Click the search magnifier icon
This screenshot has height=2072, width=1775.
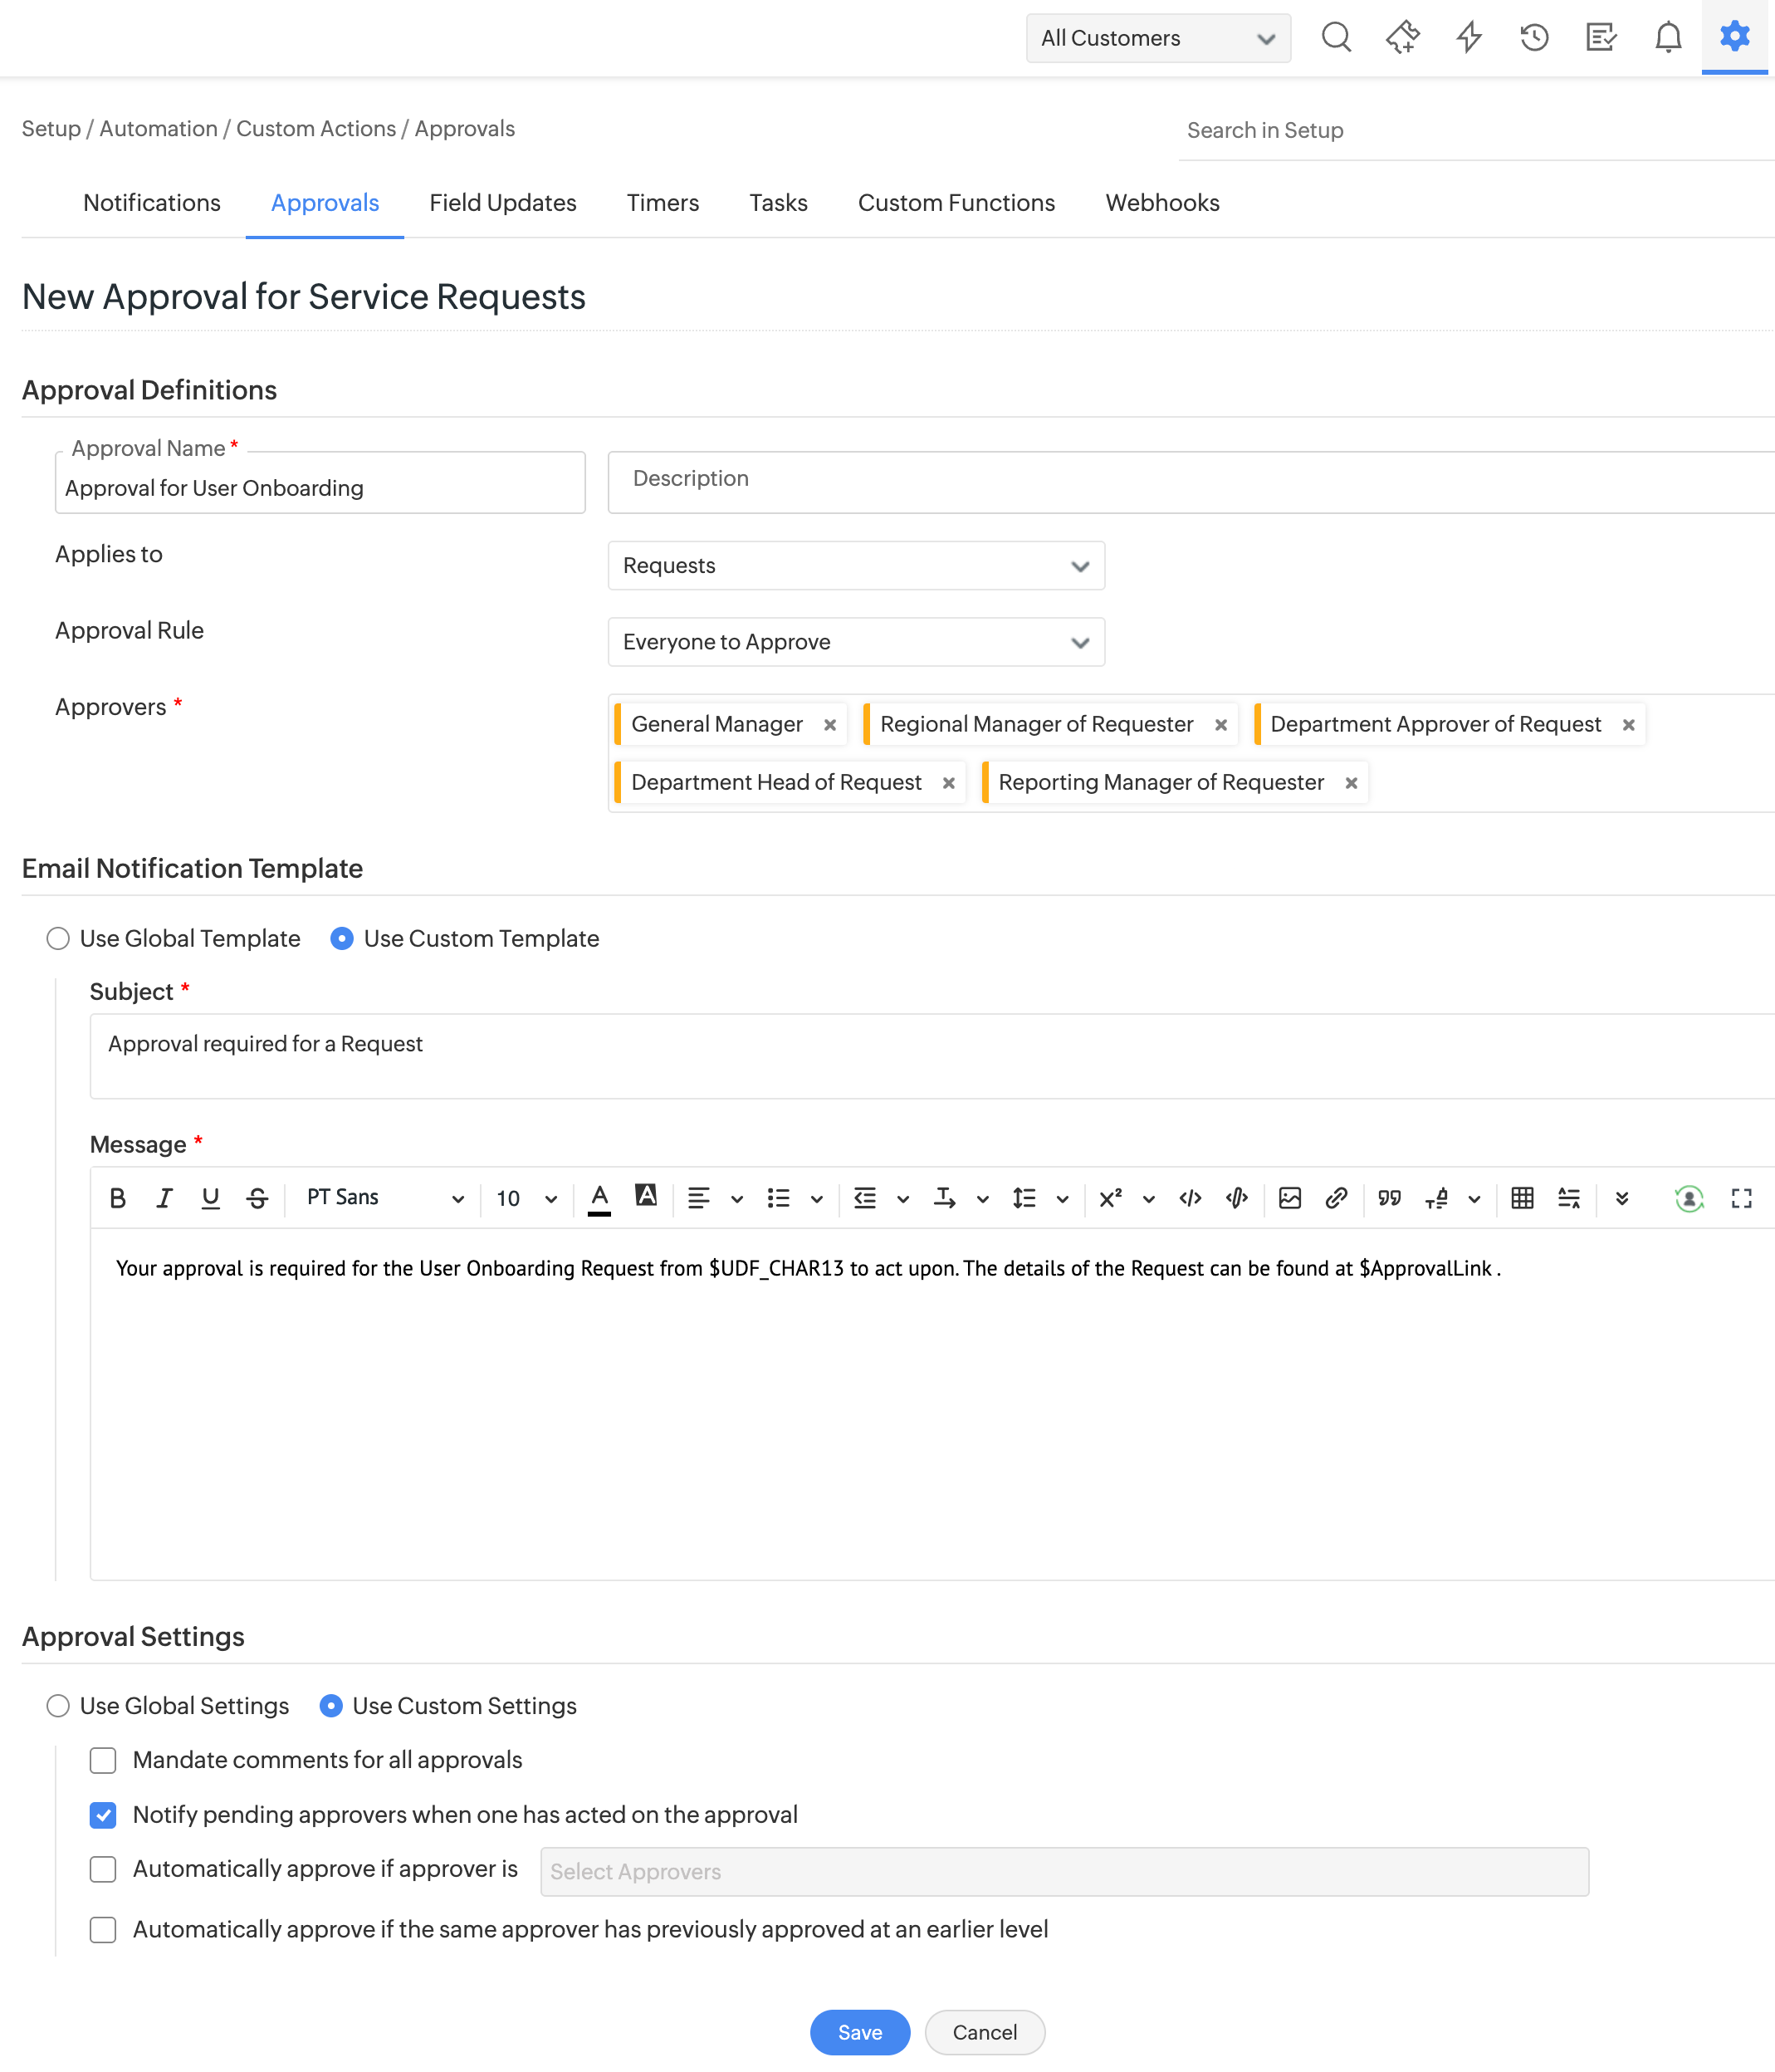coord(1335,38)
